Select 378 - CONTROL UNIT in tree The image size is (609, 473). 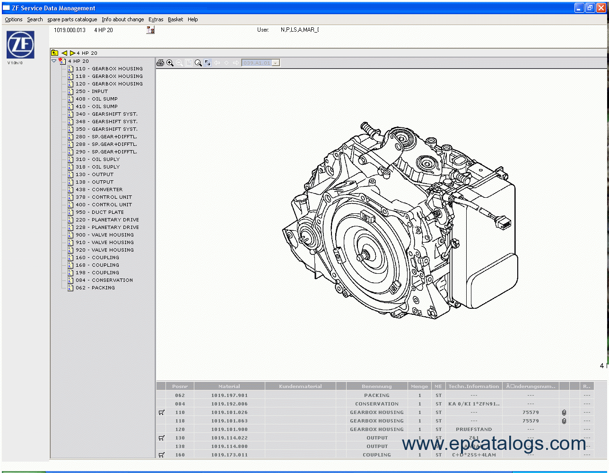104,197
